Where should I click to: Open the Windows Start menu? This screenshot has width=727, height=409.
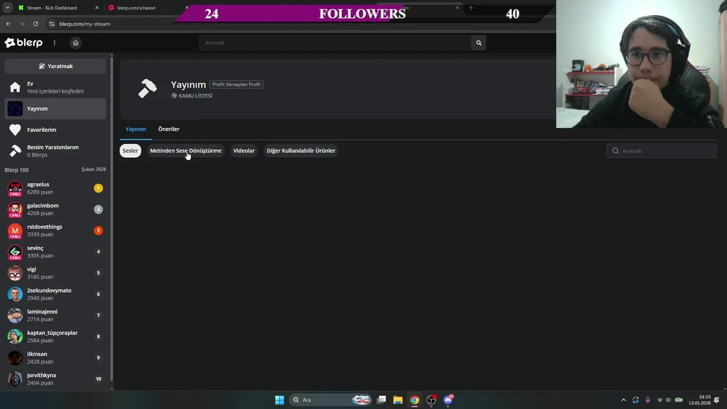[279, 400]
